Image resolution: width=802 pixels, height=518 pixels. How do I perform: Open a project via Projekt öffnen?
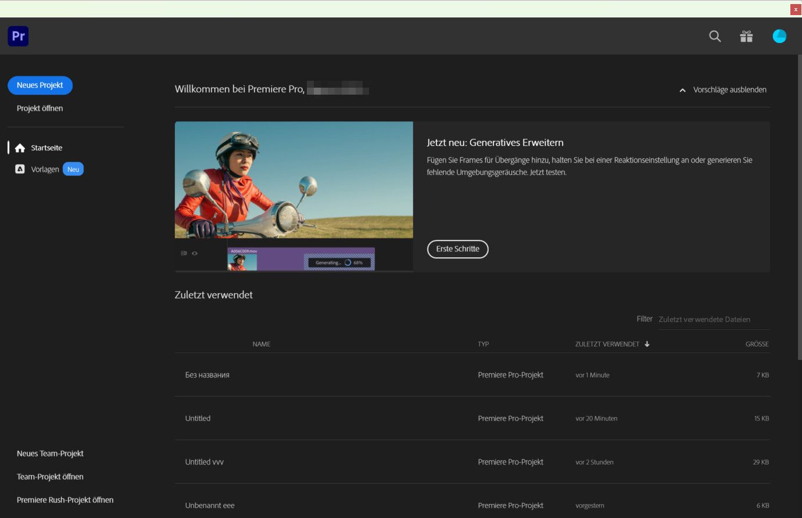(40, 108)
